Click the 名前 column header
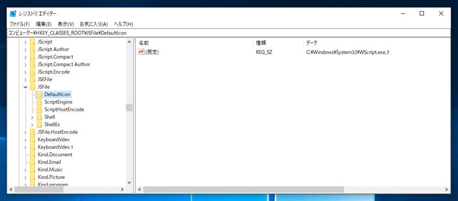 pos(194,43)
